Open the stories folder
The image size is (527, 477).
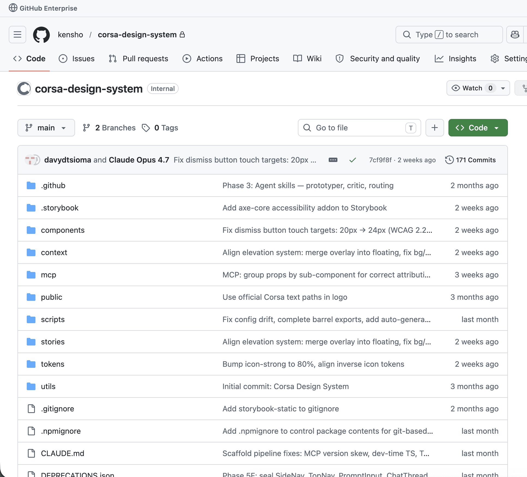click(x=53, y=342)
